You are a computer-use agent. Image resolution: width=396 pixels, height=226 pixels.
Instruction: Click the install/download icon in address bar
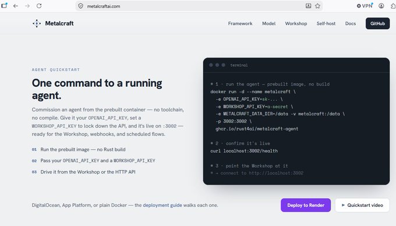tap(308, 6)
